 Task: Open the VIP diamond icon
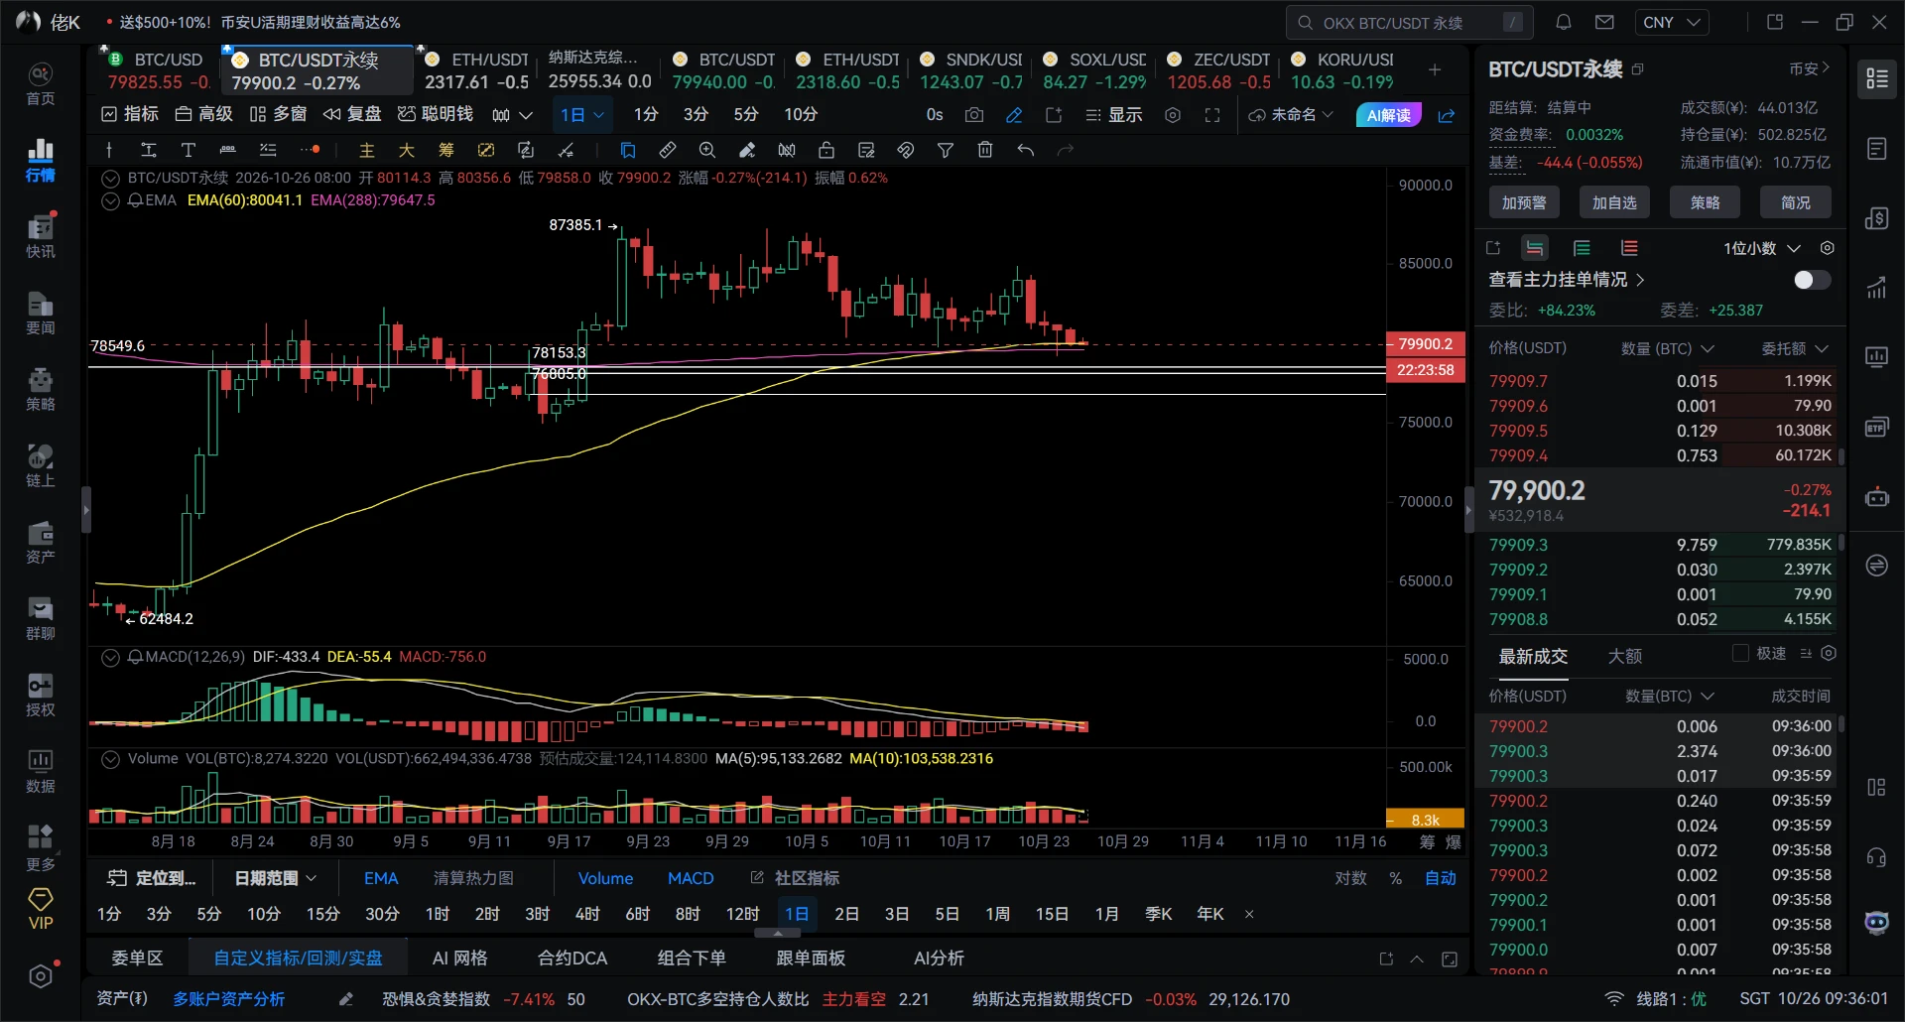tap(41, 909)
